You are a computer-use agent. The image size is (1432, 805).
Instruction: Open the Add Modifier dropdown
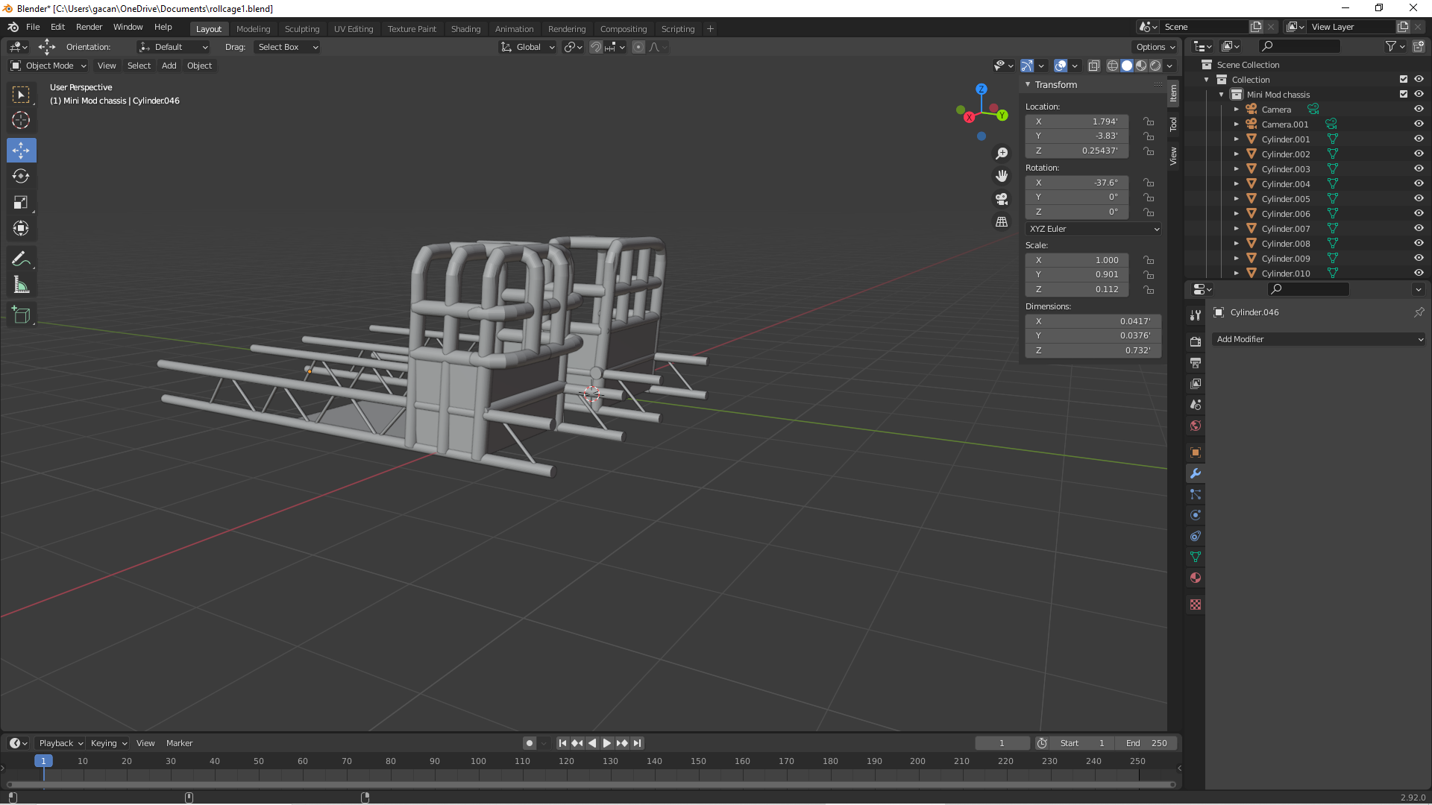coord(1318,339)
